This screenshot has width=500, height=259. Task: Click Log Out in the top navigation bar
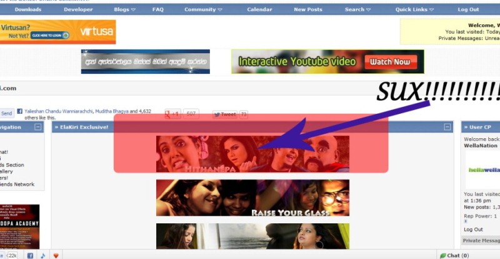click(x=468, y=9)
